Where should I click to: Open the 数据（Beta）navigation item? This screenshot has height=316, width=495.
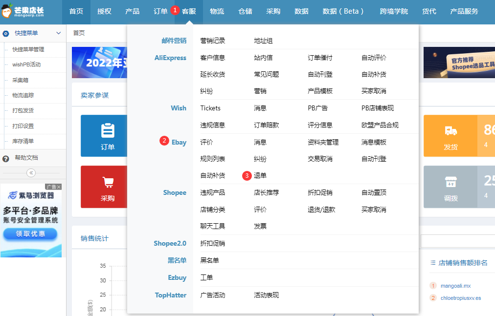[343, 12]
